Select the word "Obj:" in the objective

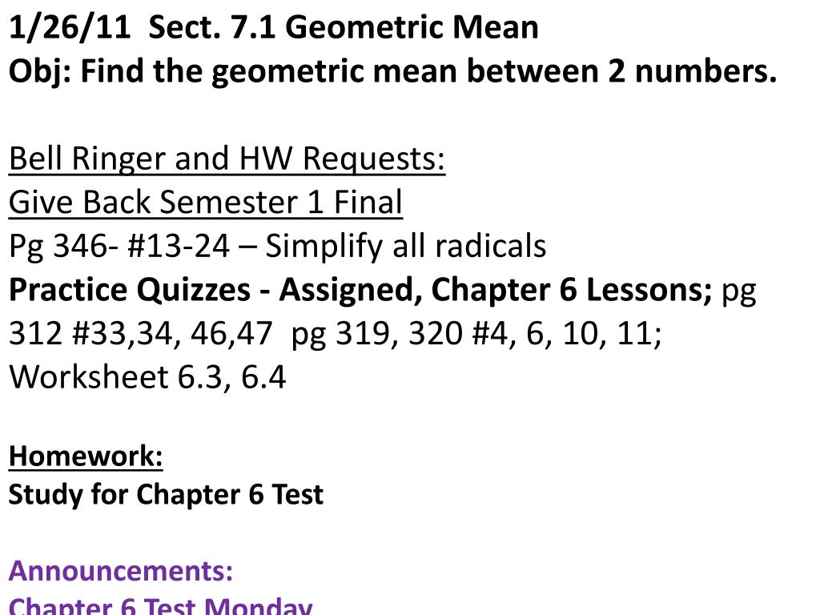40,71
